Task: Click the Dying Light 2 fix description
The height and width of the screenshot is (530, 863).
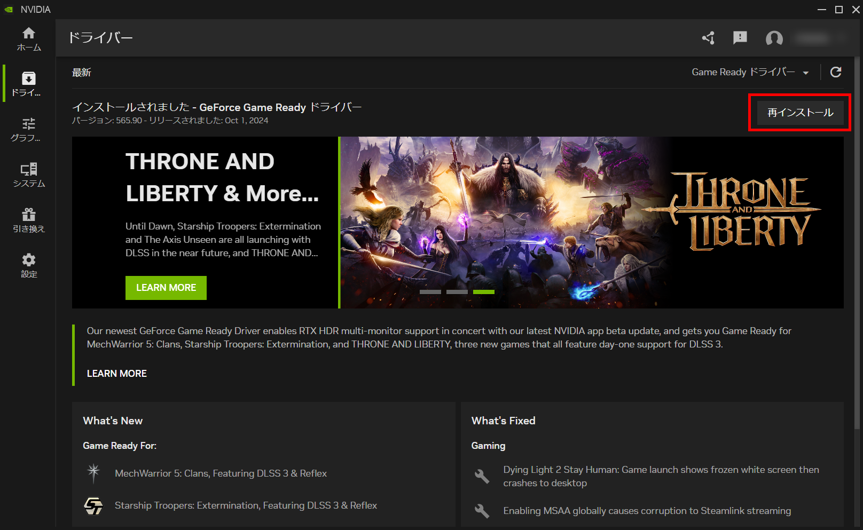Action: (661, 476)
